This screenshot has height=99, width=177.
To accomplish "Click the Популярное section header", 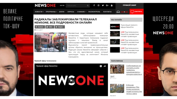I will click(126, 61).
